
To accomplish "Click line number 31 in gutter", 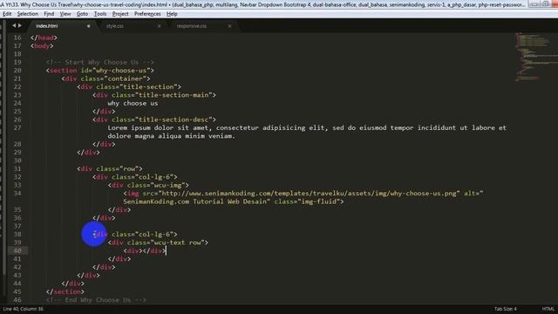I will tap(17, 168).
